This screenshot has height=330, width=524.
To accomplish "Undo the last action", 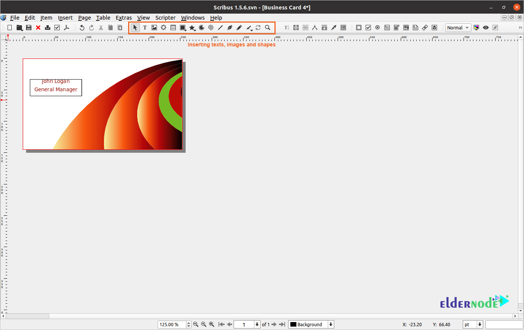I will 82,28.
